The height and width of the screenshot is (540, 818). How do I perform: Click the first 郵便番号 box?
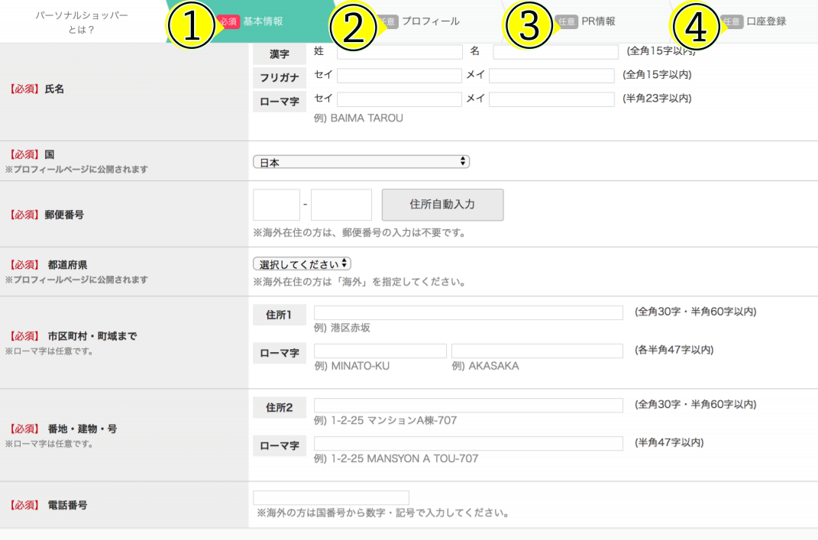pyautogui.click(x=276, y=205)
